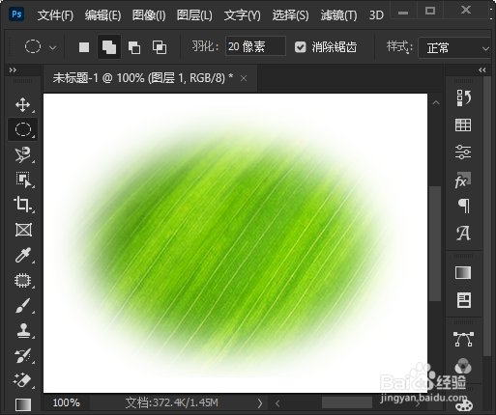Open the 3D menu

[376, 15]
